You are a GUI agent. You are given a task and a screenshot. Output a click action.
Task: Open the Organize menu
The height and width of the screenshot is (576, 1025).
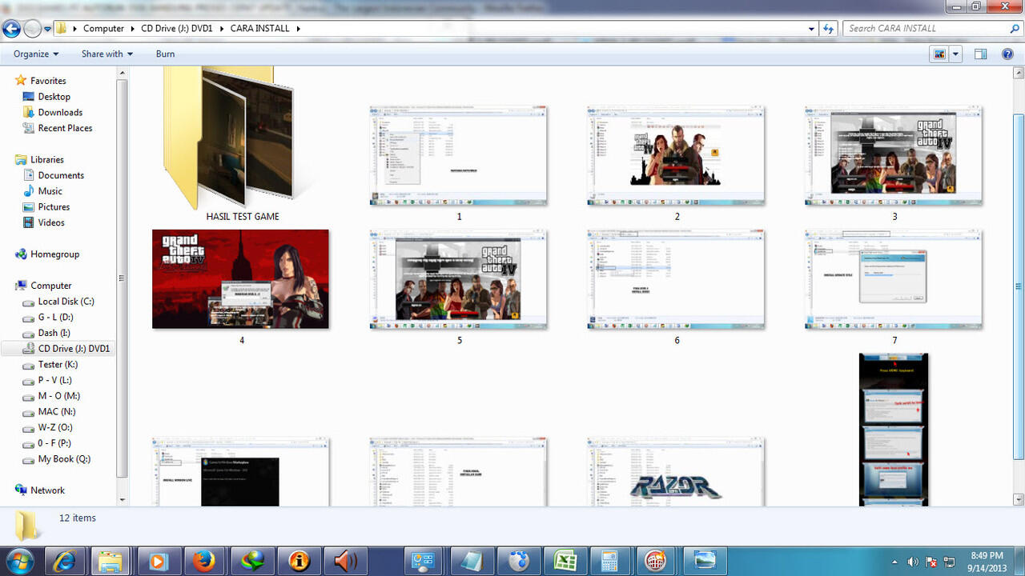click(36, 54)
